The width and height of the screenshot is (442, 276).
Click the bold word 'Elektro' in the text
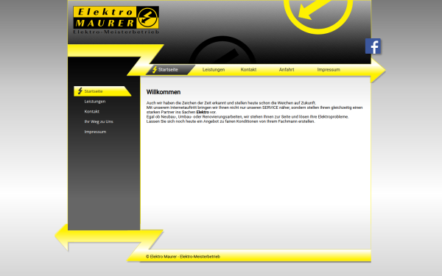203,112
